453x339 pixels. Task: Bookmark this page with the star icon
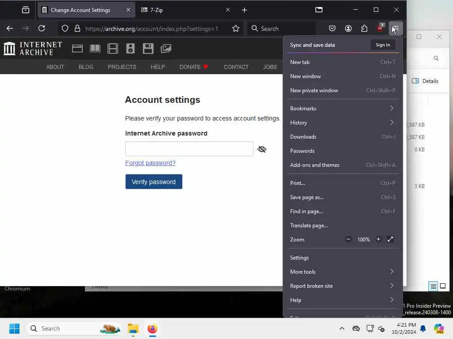coord(236,29)
